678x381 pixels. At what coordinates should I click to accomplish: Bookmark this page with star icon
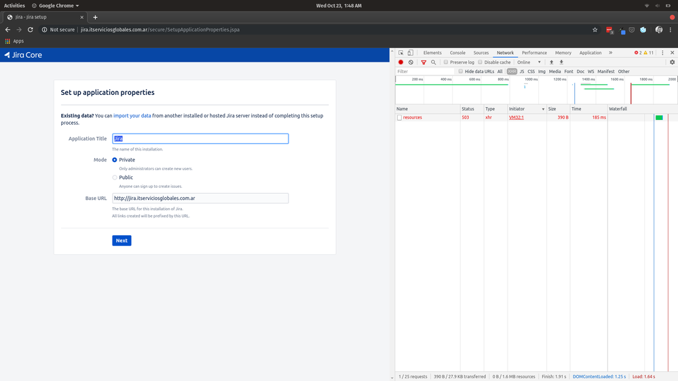[x=595, y=30]
